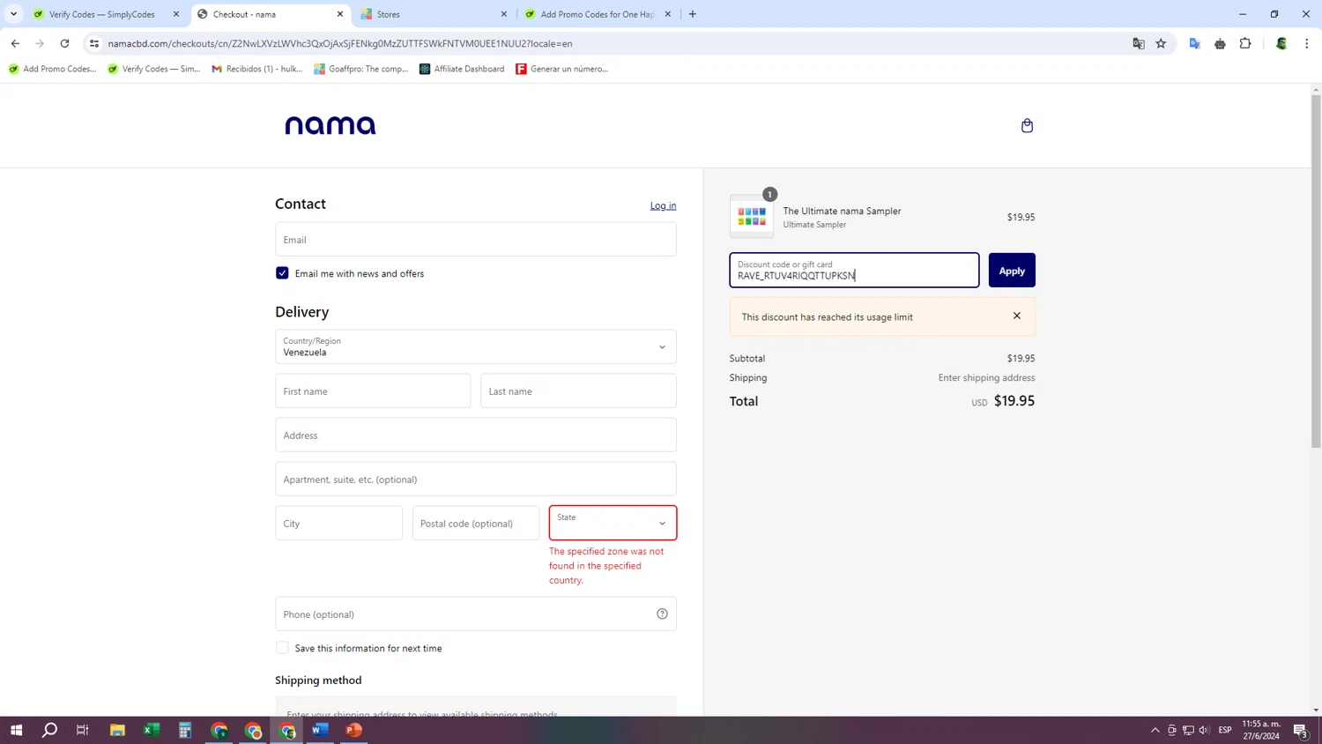This screenshot has height=744, width=1322.
Task: Switch to Add Promo Codes for One Hap tab
Action: click(x=597, y=14)
